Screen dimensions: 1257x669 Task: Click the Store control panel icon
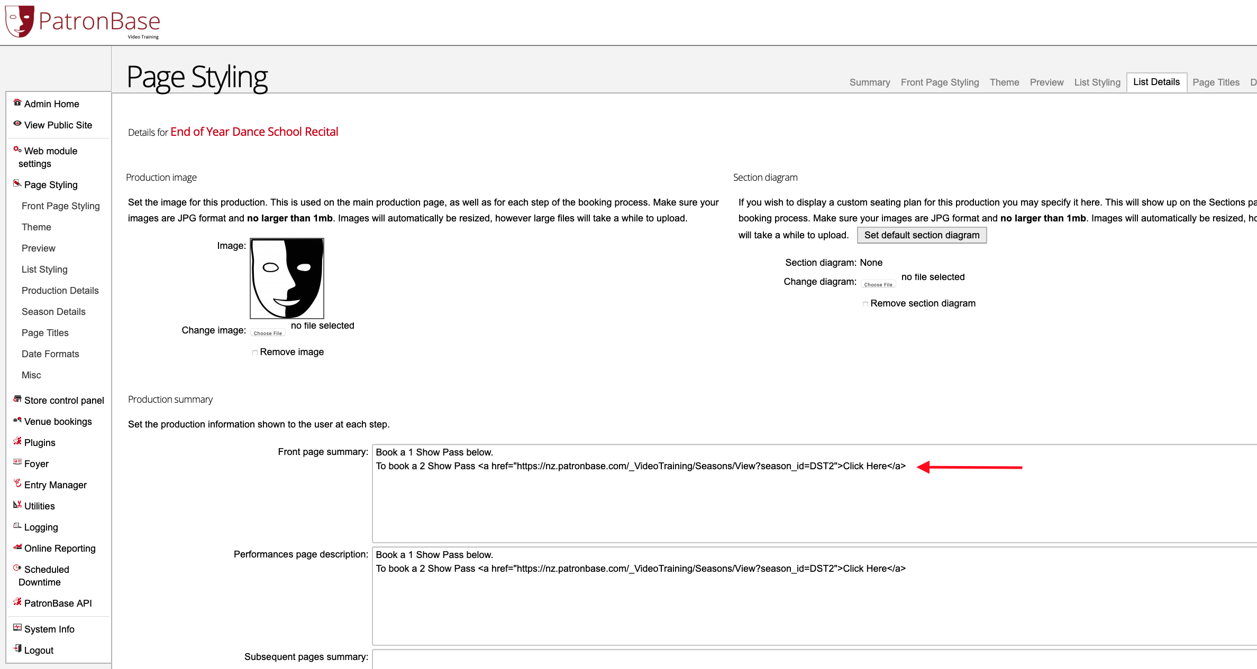point(17,399)
